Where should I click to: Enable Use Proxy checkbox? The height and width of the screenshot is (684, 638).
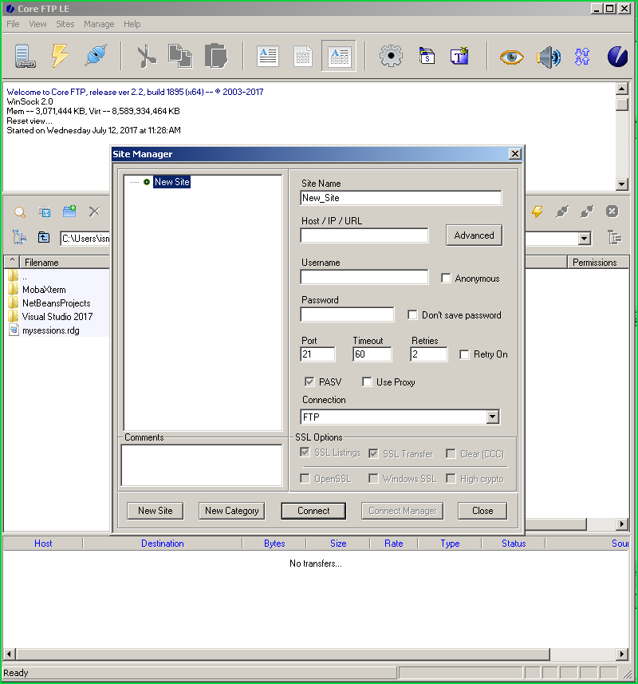tap(367, 382)
